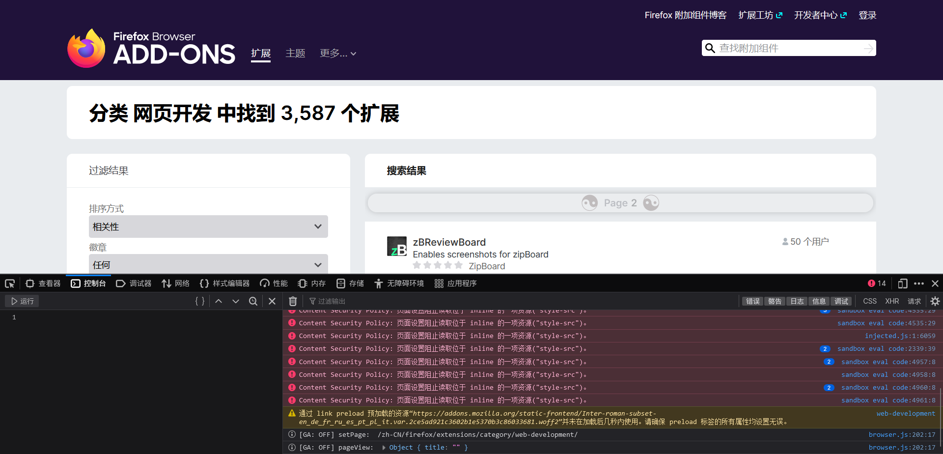Open the 存储 storage tab
The image size is (943, 454).
click(x=350, y=284)
